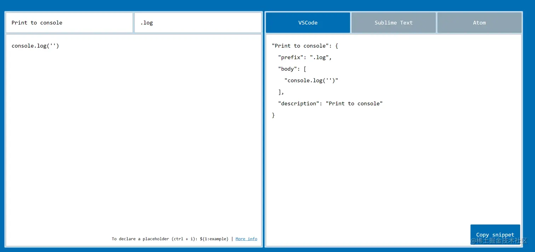Focus the 'Print to console' description field
The image size is (535, 252).
(x=69, y=23)
